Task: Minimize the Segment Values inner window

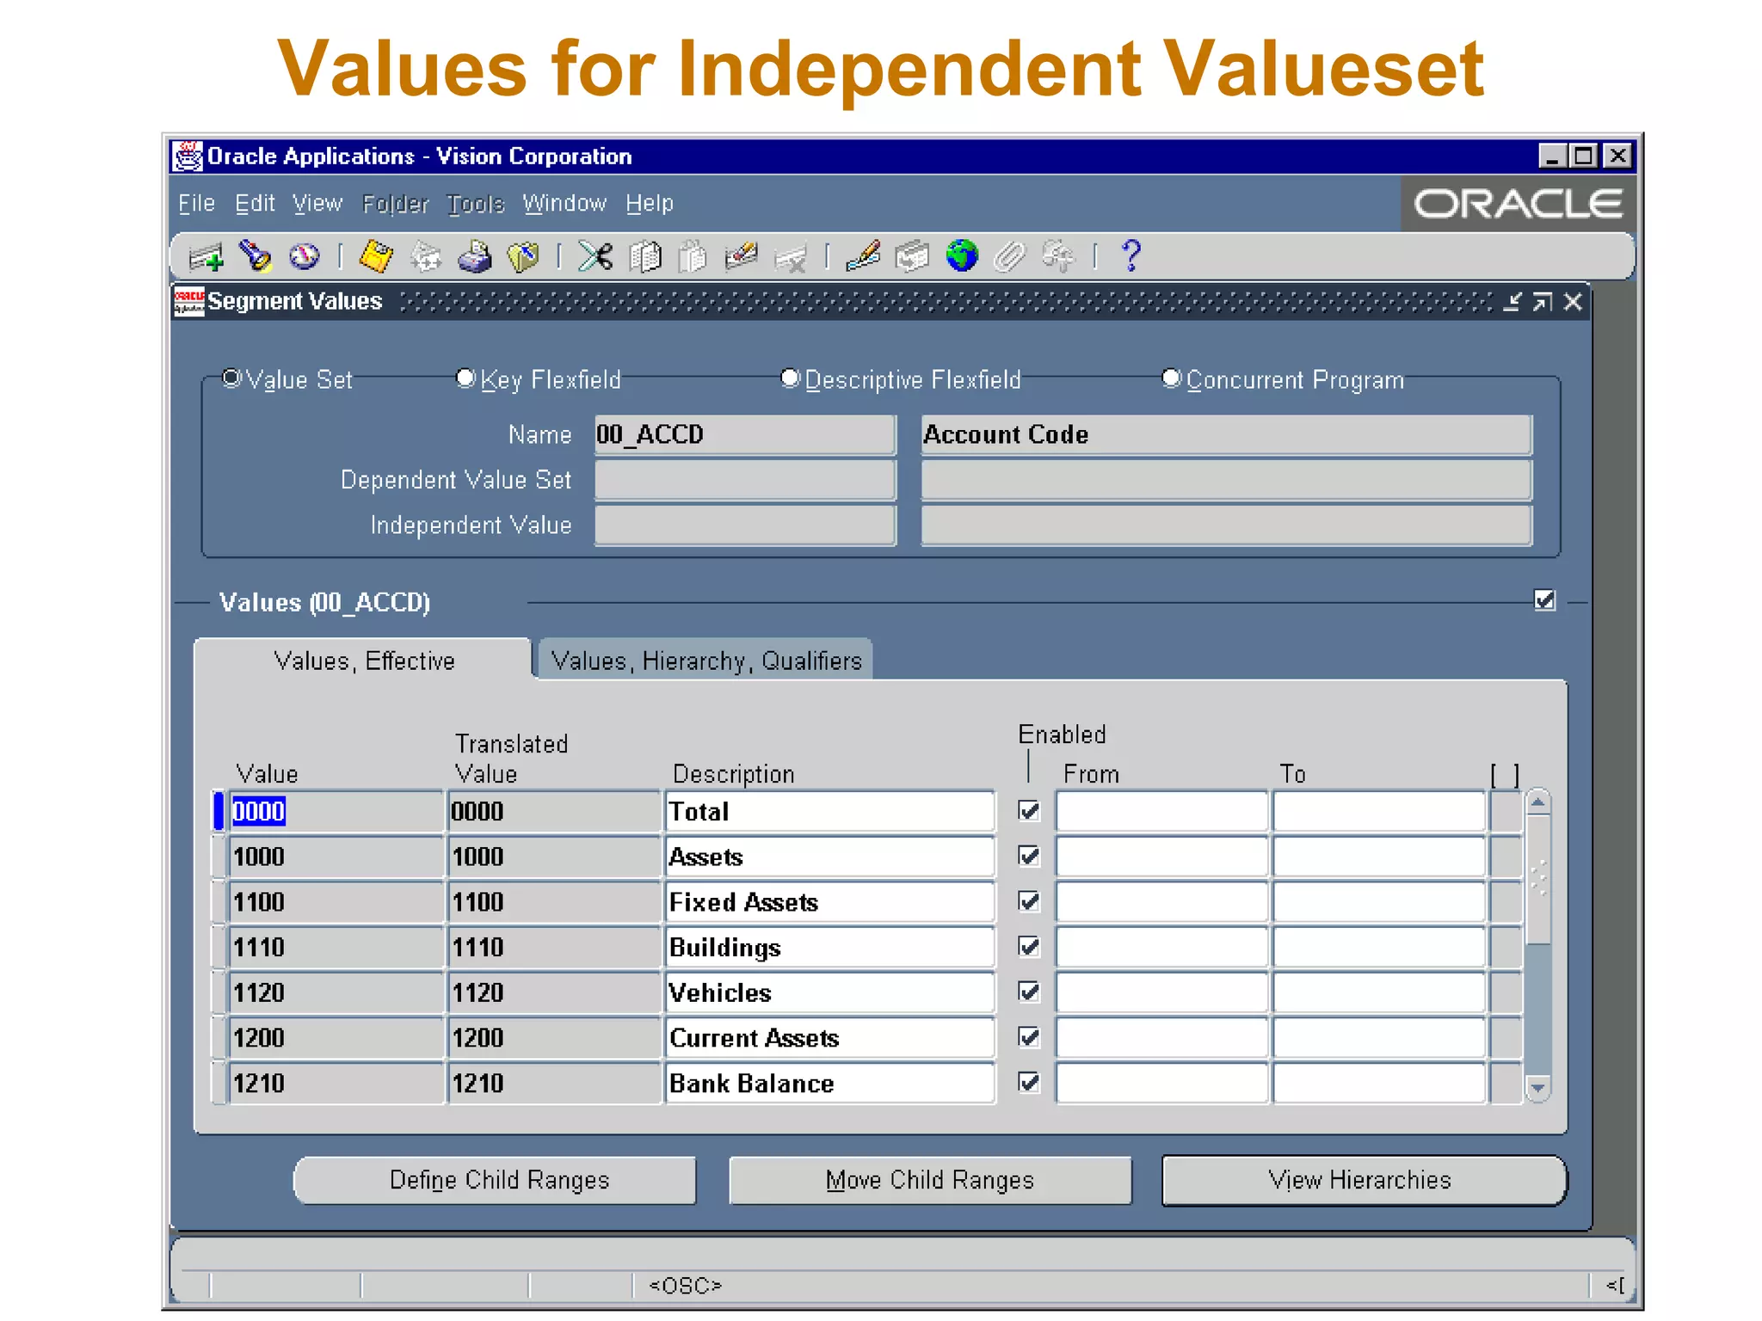Action: (1512, 302)
